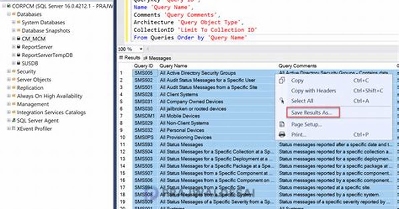The image size is (399, 209).
Task: Click the Databases folder icon
Action: 14,14
